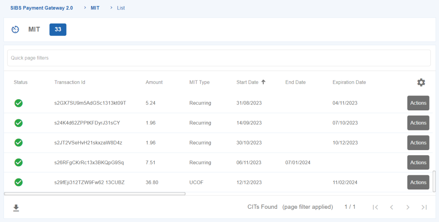Click green status icon for 5.24 transaction
This screenshot has height=222, width=439.
(x=18, y=103)
